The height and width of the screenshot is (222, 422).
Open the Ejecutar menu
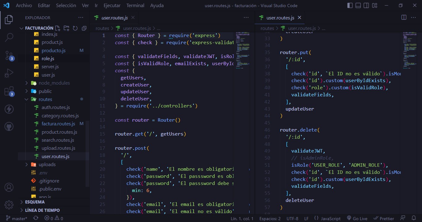[x=112, y=5]
